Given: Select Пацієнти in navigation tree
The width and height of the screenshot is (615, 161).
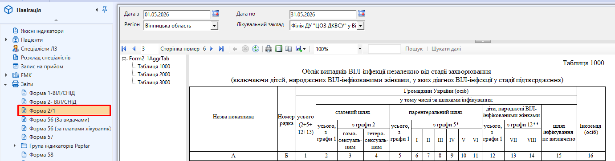Looking at the screenshot, I should 32,40.
